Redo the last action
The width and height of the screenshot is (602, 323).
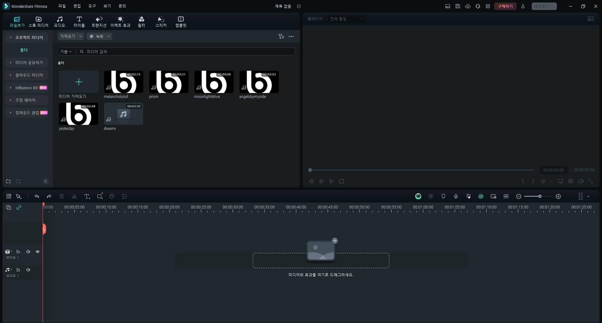click(x=49, y=196)
